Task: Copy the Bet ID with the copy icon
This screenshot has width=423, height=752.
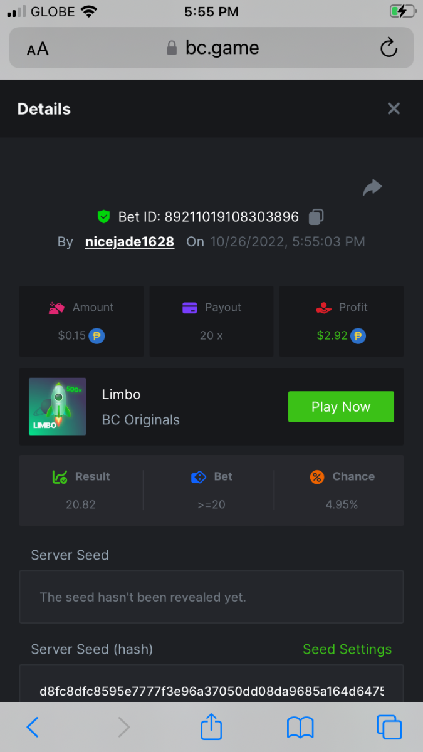Action: tap(316, 217)
